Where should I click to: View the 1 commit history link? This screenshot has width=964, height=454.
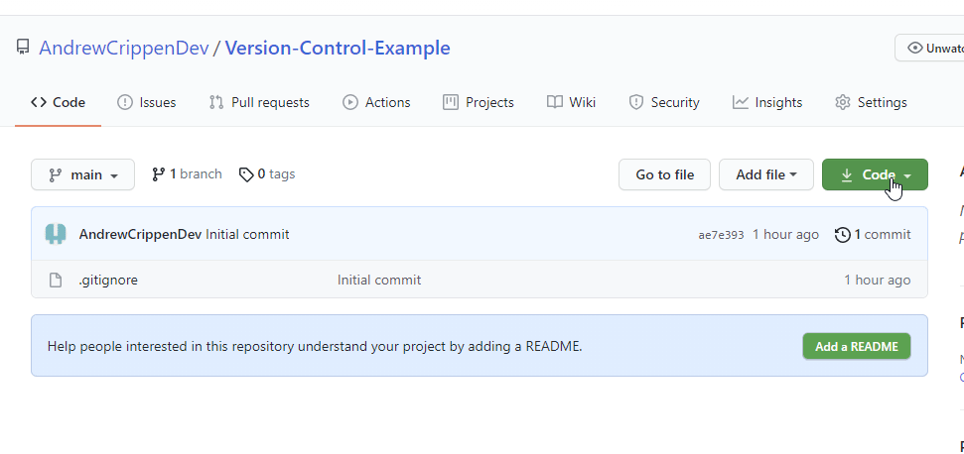click(873, 234)
